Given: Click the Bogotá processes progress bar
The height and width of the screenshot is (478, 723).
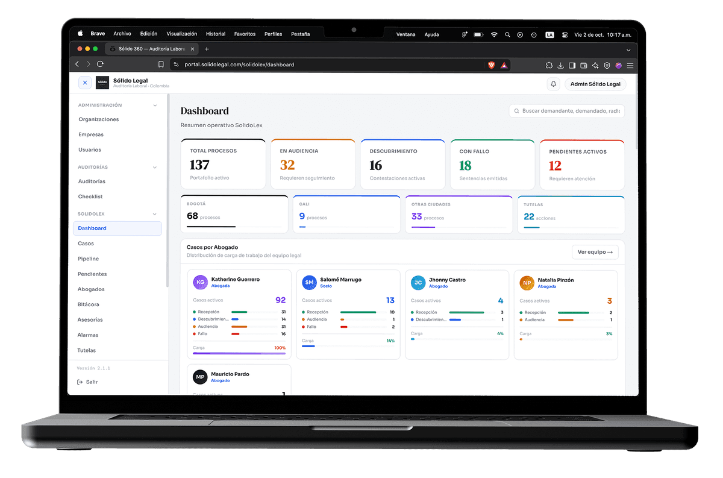Looking at the screenshot, I should pyautogui.click(x=234, y=227).
